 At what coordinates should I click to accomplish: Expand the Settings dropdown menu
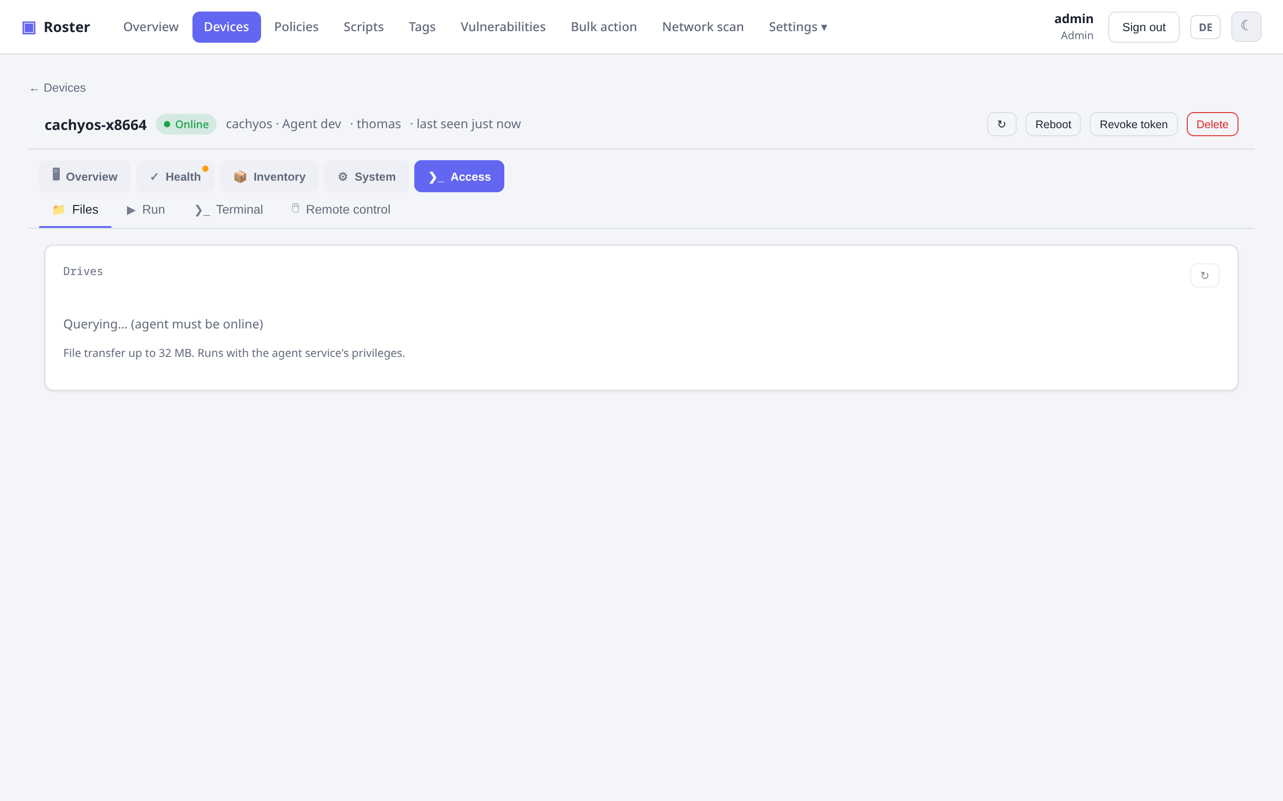pos(797,27)
